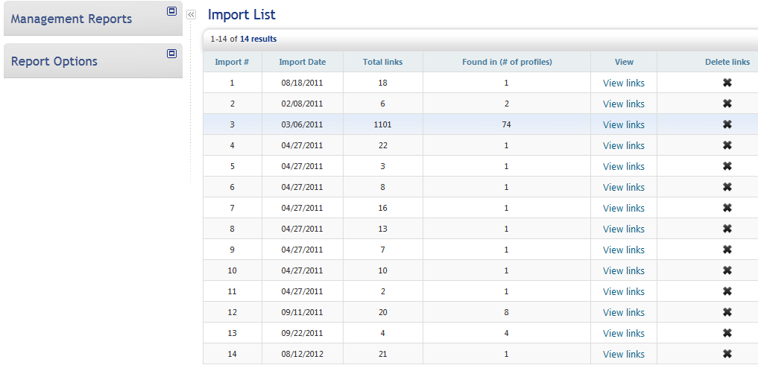The image size is (758, 371).
Task: Expand the Management Reports panel
Action: click(171, 11)
